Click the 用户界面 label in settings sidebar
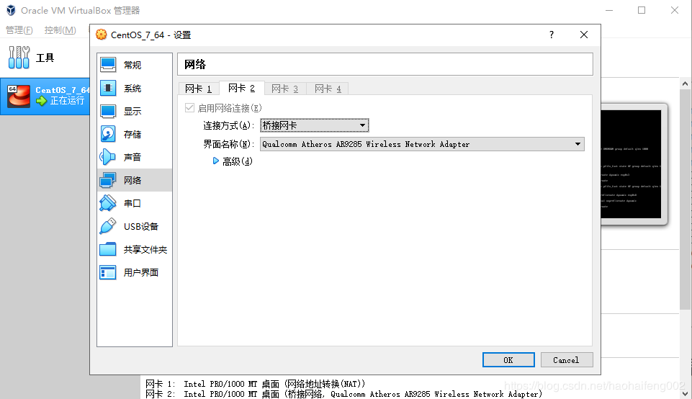Viewport: 692px width, 399px height. tap(141, 272)
